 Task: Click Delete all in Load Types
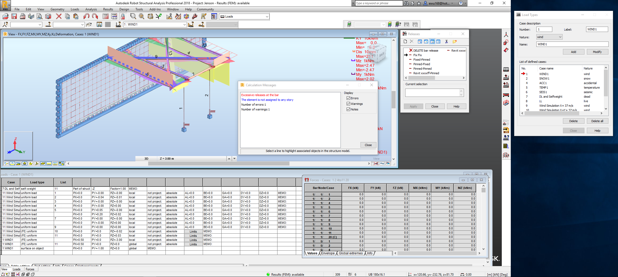(x=597, y=121)
